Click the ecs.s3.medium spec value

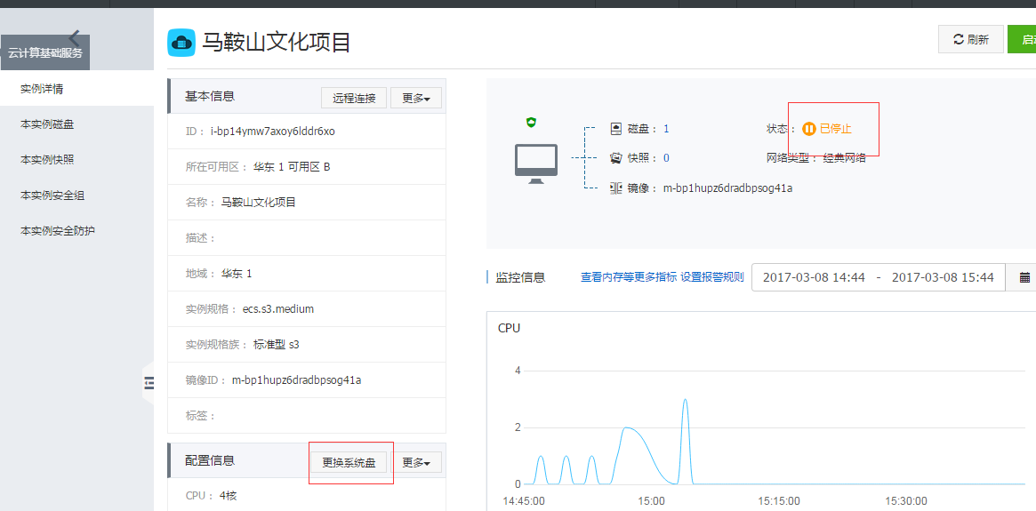tap(278, 308)
